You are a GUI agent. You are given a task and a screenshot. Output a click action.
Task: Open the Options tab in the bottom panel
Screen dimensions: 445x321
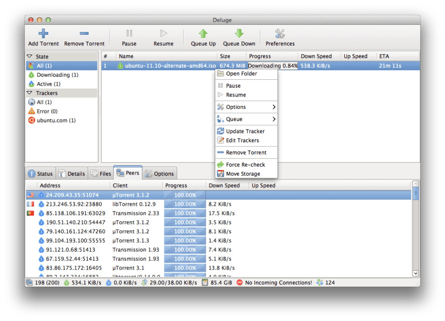[160, 174]
